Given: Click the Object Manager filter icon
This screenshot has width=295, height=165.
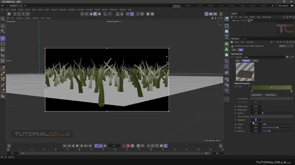Looking at the screenshot, I should pyautogui.click(x=290, y=17).
